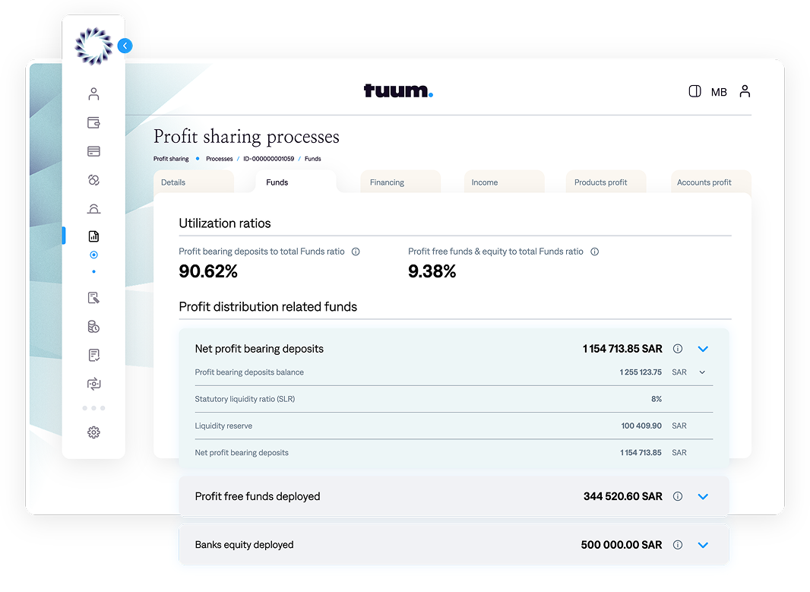Screen dimensions: 810x592
Task: Click the three dots in the sidebar
Action: click(93, 408)
